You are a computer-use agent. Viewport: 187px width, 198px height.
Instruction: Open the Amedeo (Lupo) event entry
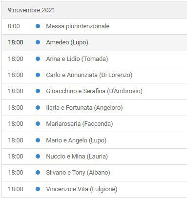pyautogui.click(x=67, y=42)
